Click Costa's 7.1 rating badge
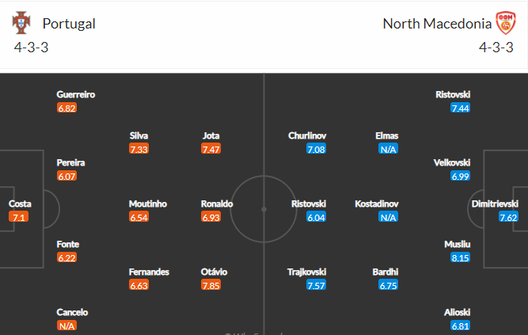Image resolution: width=528 pixels, height=335 pixels. pos(19,217)
